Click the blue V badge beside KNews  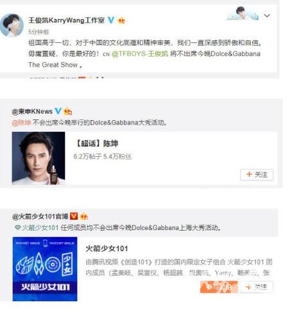click(58, 111)
